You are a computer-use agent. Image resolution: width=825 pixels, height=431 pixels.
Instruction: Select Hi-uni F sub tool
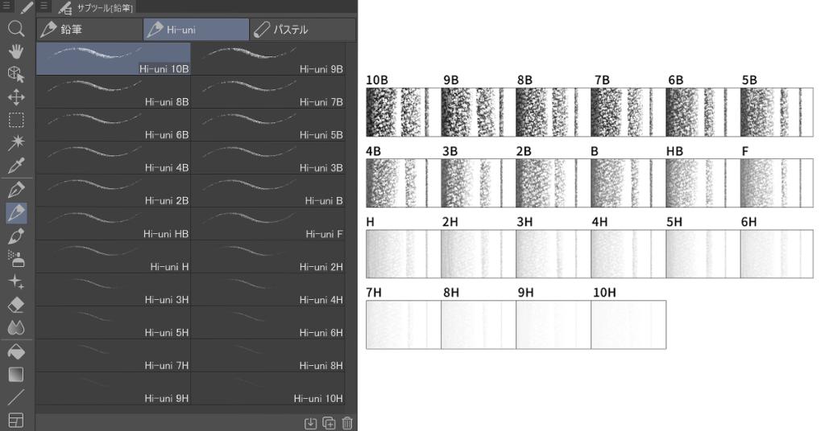point(268,224)
